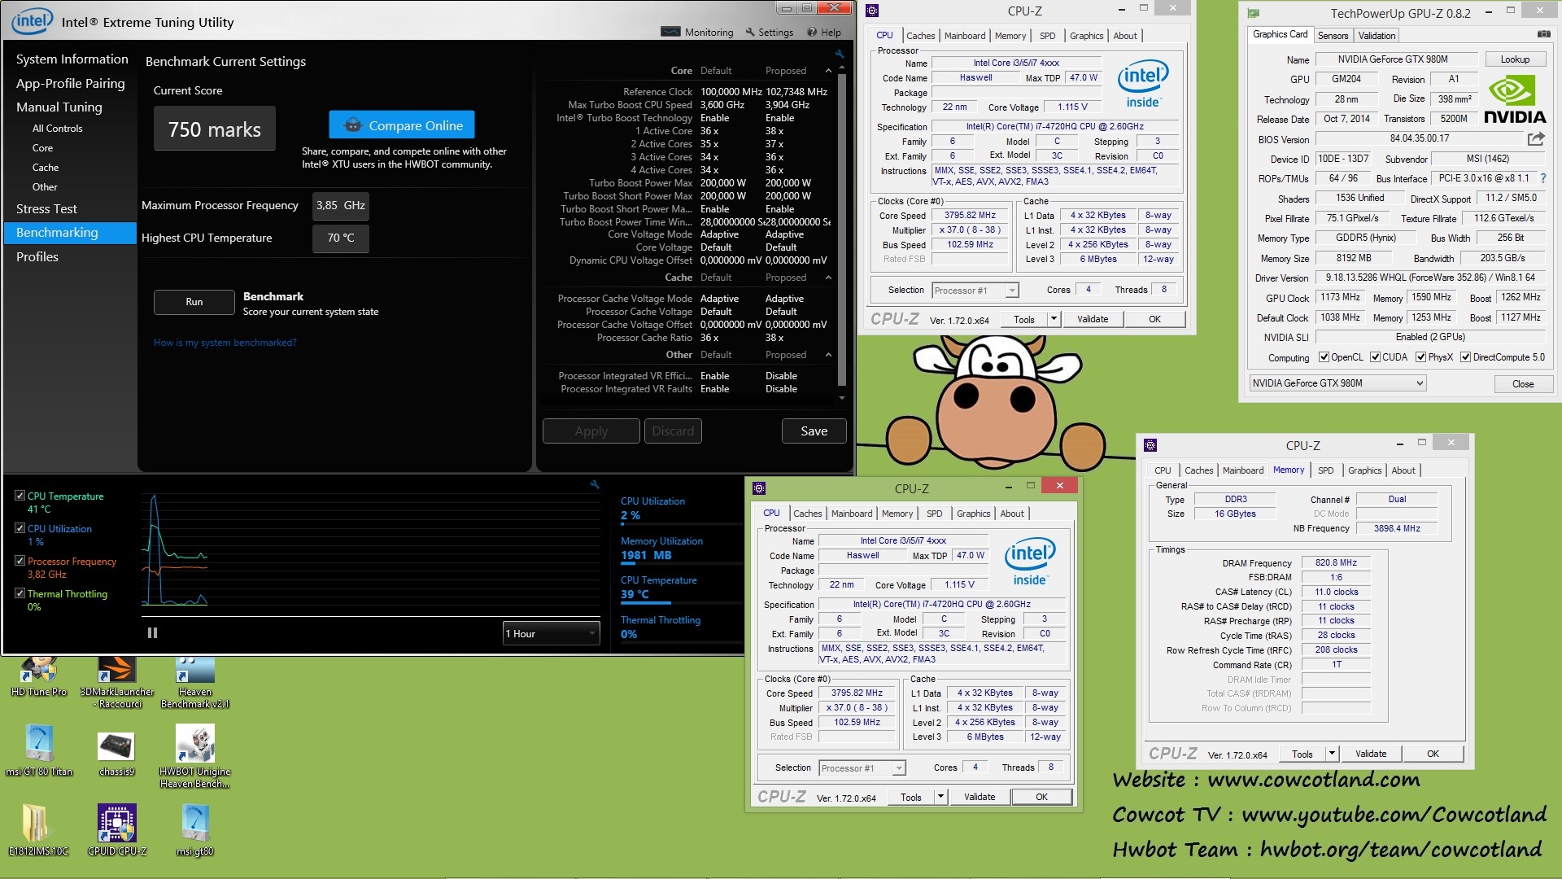
Task: Open HD Tune Pro desktop shortcut
Action: click(38, 676)
